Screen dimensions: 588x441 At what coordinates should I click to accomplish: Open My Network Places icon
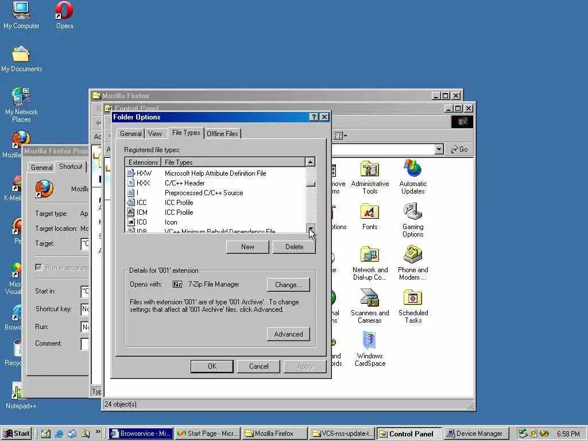coord(21,105)
